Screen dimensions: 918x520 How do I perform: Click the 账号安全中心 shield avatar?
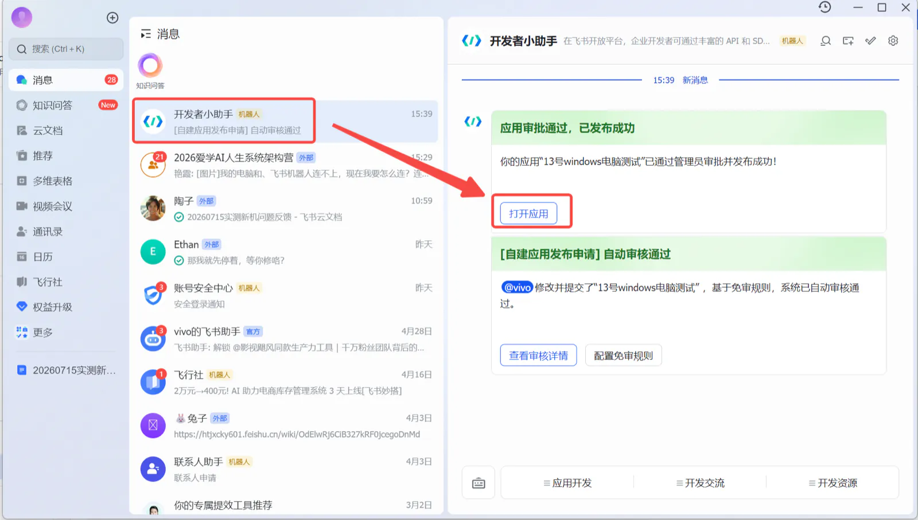(153, 295)
